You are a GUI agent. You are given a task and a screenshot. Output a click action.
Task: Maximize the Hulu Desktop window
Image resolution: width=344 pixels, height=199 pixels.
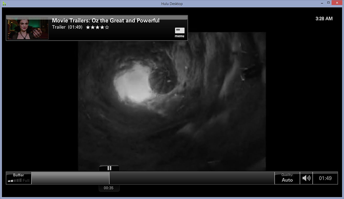point(329,3)
